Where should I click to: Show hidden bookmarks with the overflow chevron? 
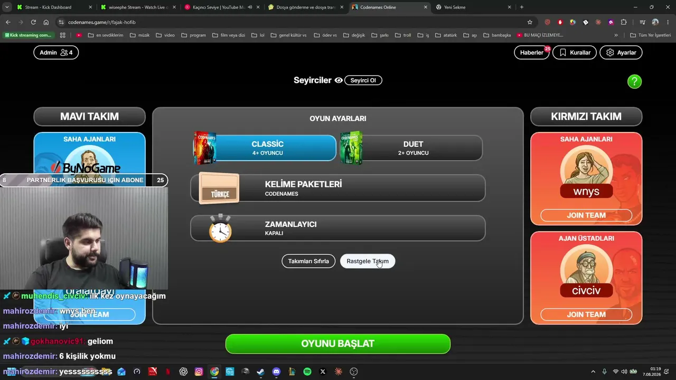pos(616,35)
